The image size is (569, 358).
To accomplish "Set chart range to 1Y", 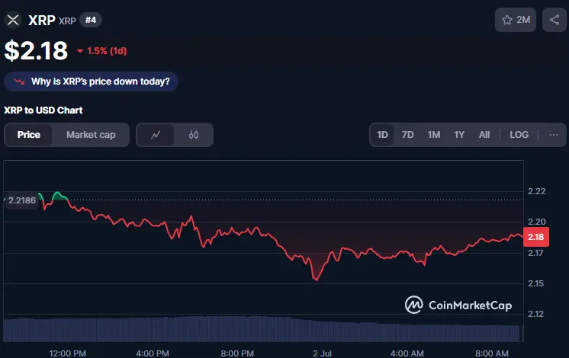I will click(x=459, y=135).
